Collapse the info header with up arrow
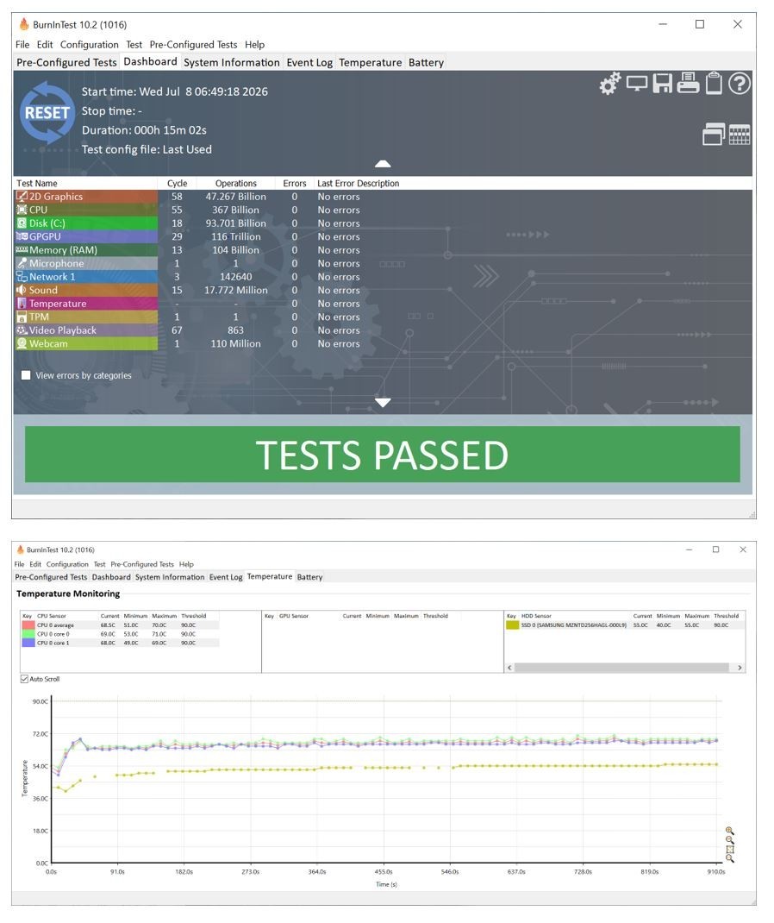774x923 pixels. click(383, 164)
